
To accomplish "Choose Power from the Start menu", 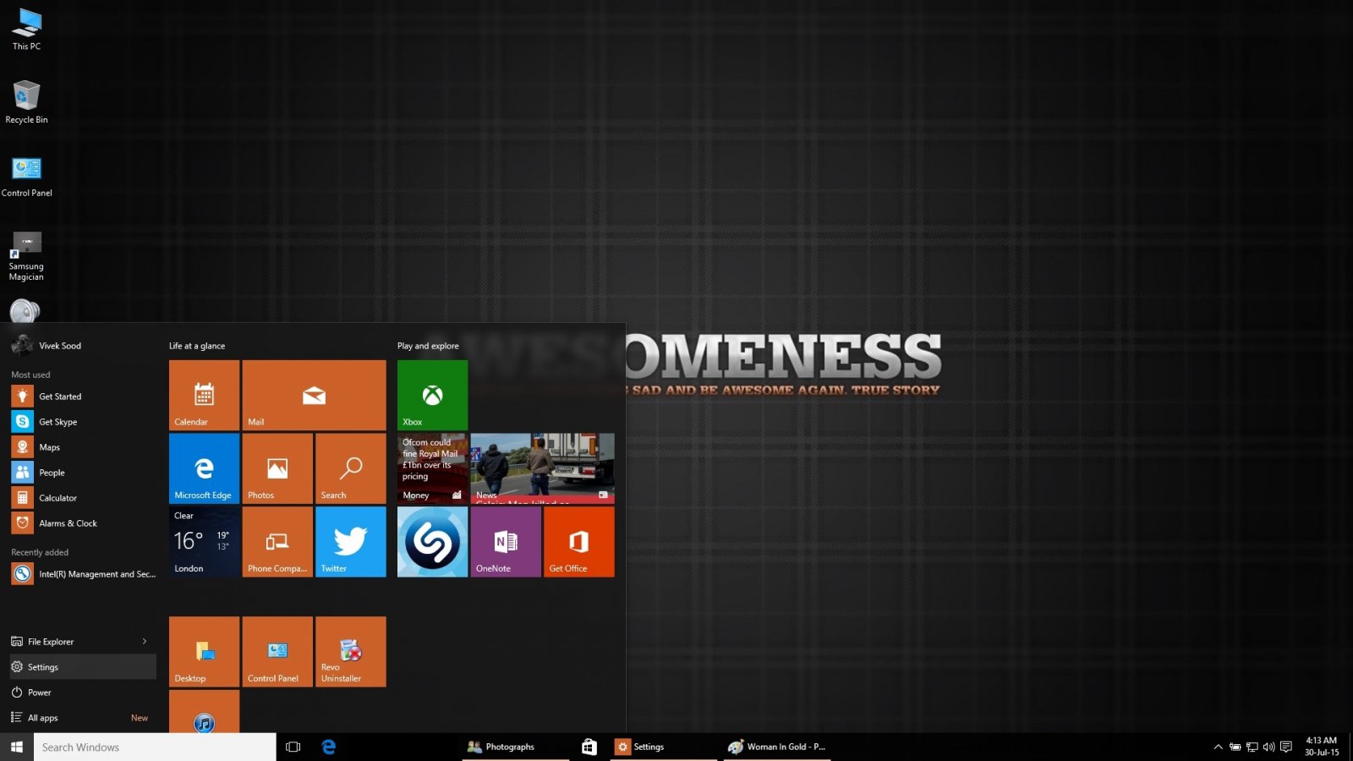I will click(40, 693).
